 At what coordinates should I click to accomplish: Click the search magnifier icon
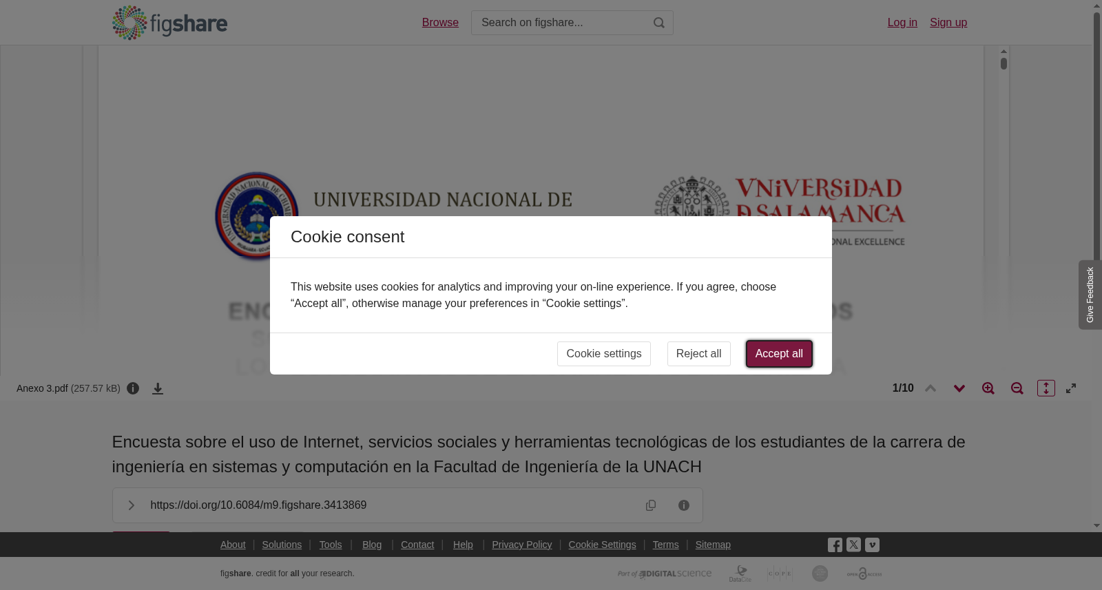(659, 23)
